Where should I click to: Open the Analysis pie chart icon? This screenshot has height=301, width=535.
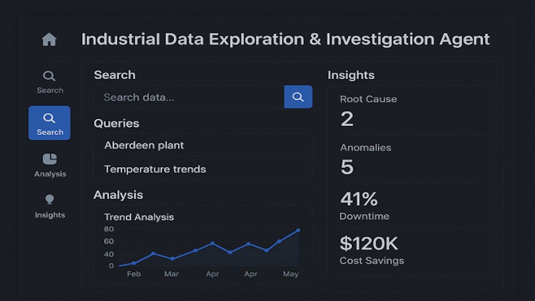[50, 159]
